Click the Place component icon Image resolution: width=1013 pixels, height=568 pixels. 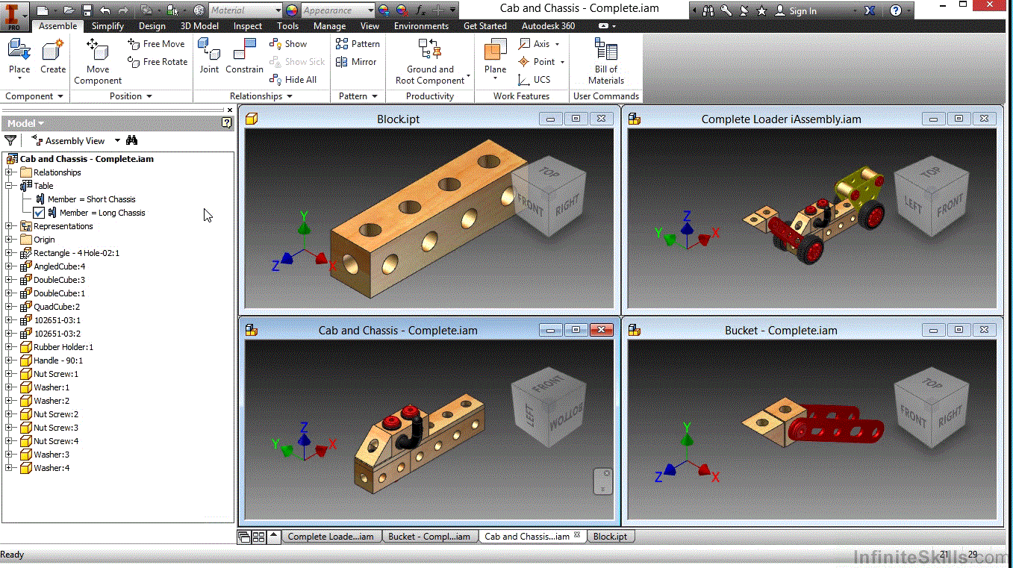tap(19, 50)
